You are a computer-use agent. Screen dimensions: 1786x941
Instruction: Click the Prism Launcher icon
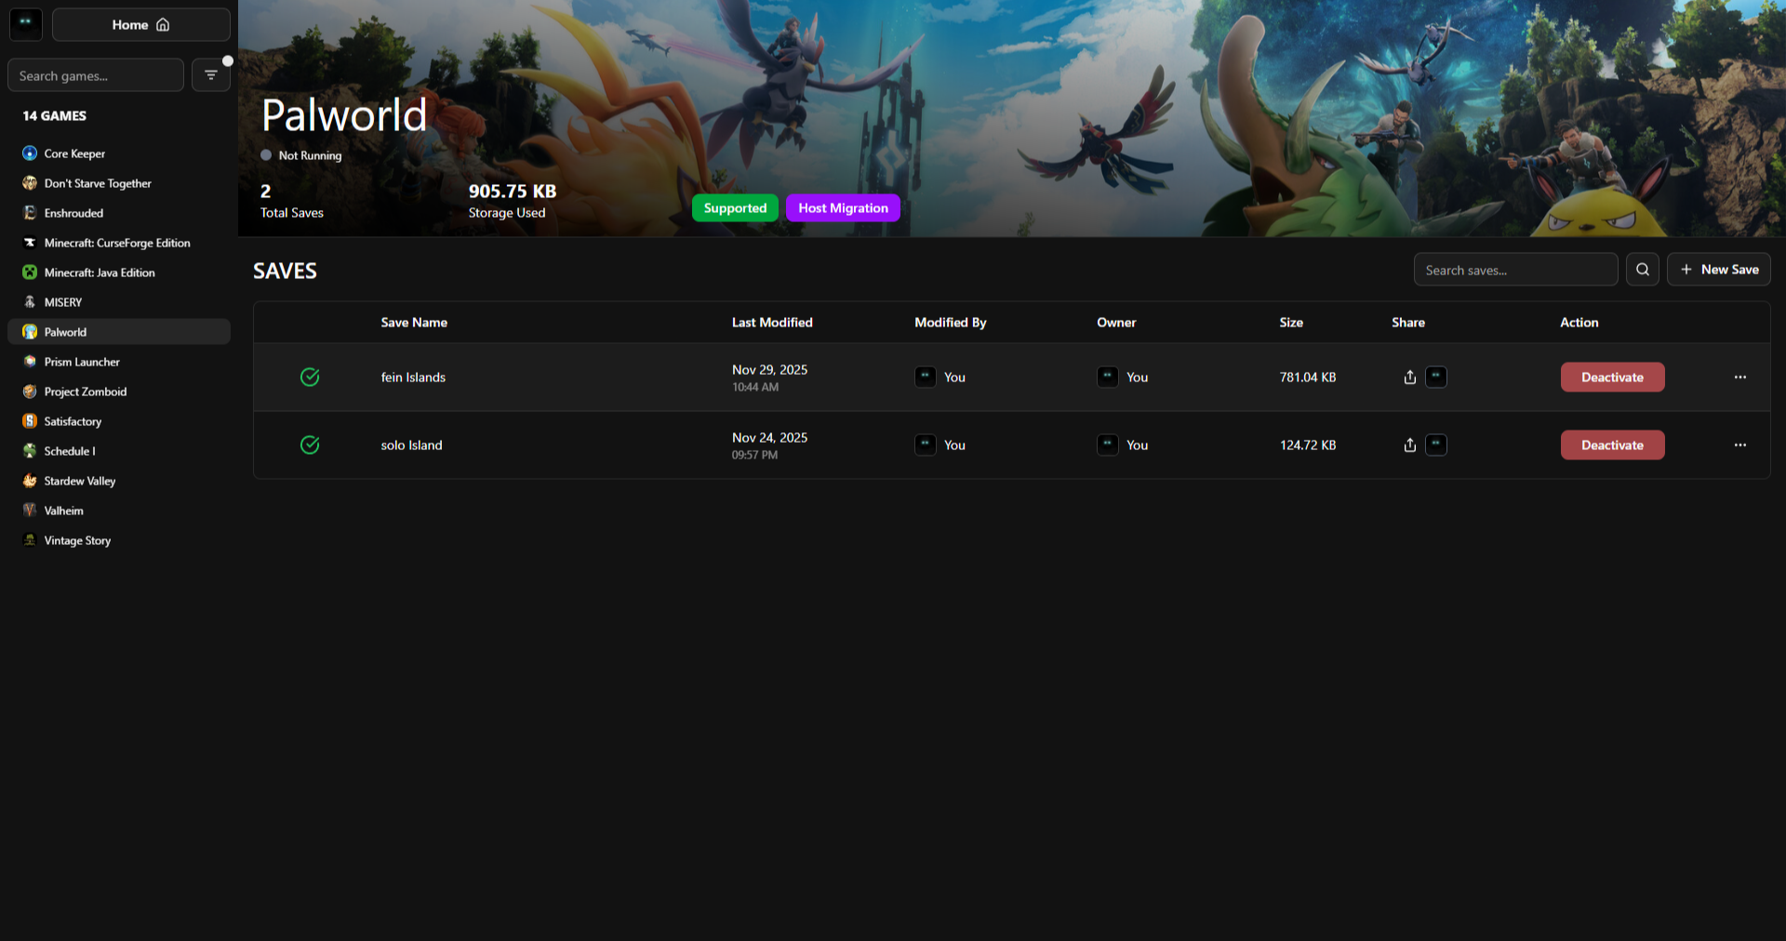(x=30, y=362)
